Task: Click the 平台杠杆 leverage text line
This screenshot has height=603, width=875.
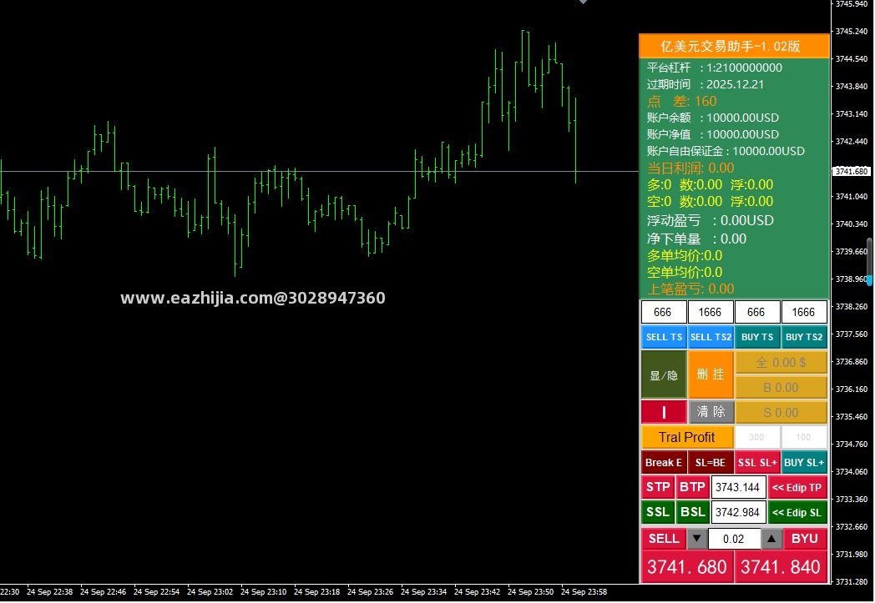Action: tap(715, 68)
